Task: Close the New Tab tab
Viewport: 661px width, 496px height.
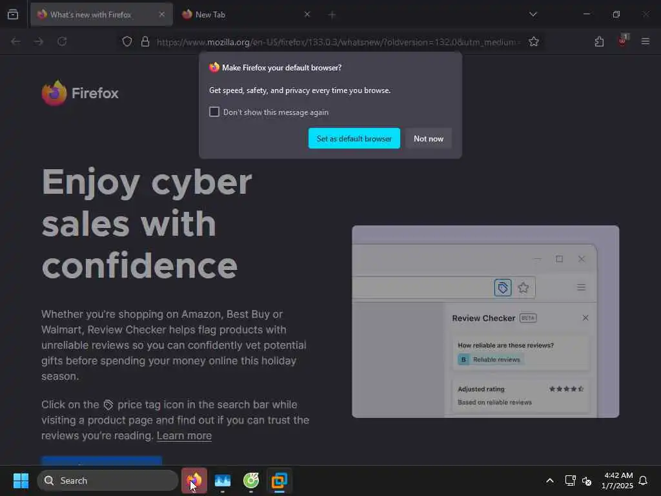Action: point(307,14)
